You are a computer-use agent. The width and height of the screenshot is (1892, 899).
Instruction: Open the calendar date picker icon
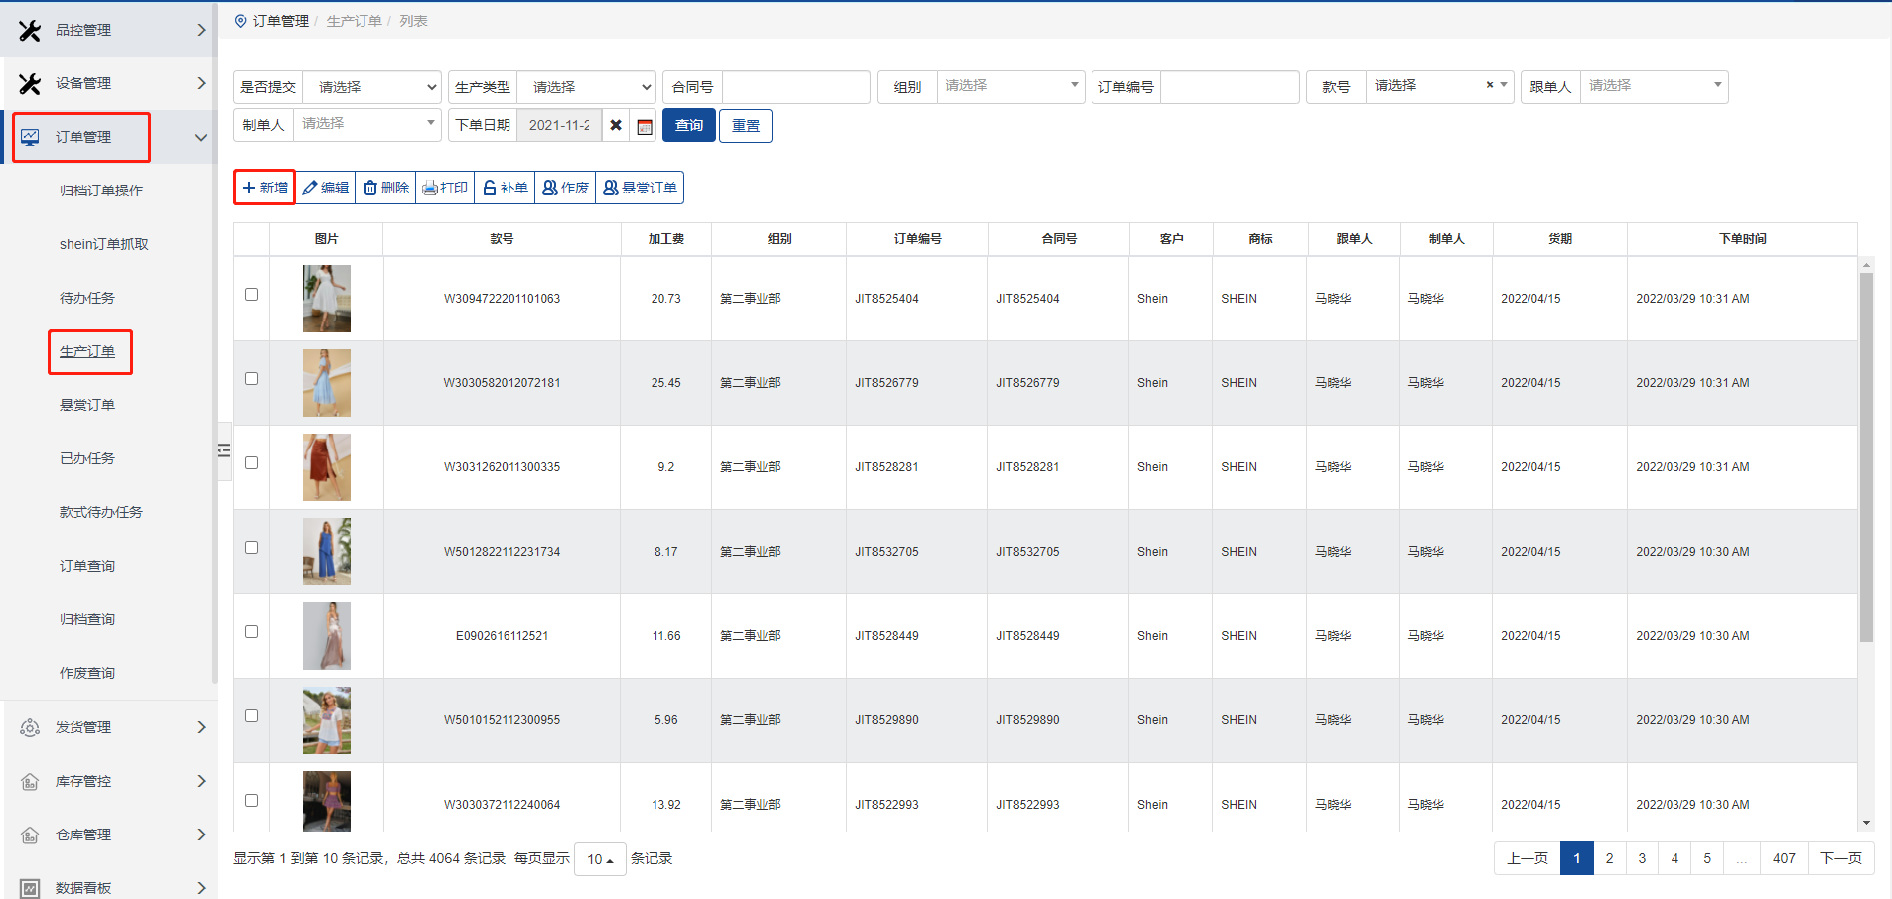pyautogui.click(x=645, y=126)
